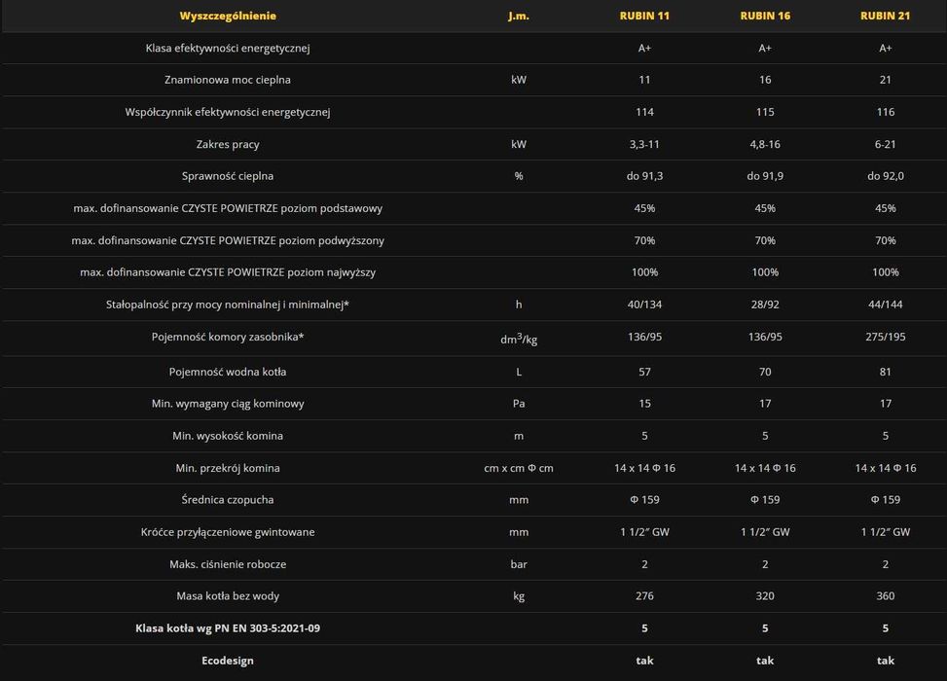Click the 'RUBIN 16' column header
Image resolution: width=947 pixels, height=681 pixels.
click(765, 16)
